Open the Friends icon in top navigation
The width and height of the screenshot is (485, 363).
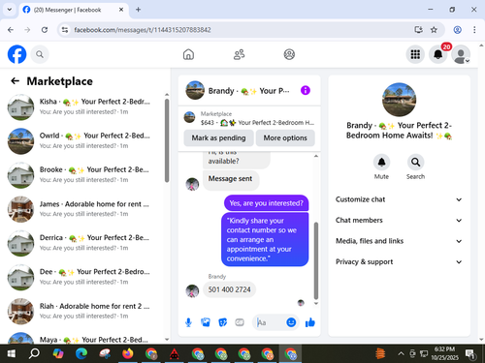[x=239, y=54]
